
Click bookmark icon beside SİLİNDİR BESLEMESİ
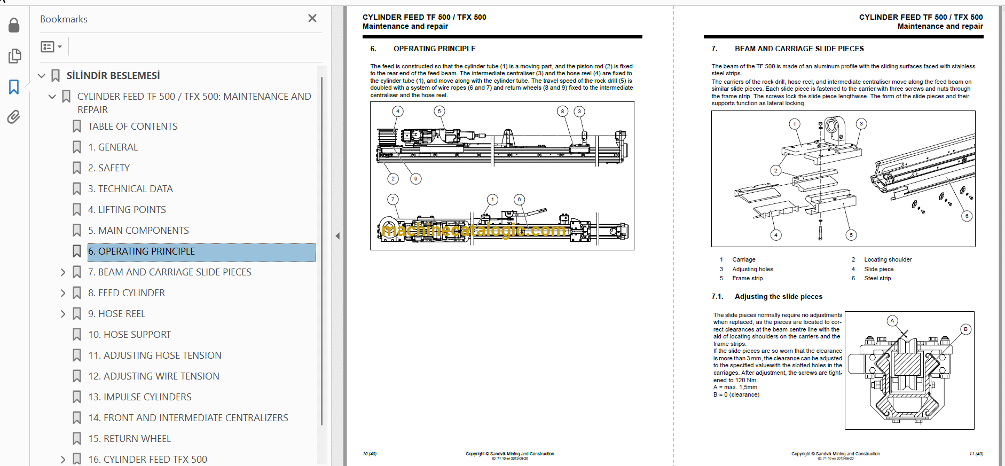[x=56, y=76]
